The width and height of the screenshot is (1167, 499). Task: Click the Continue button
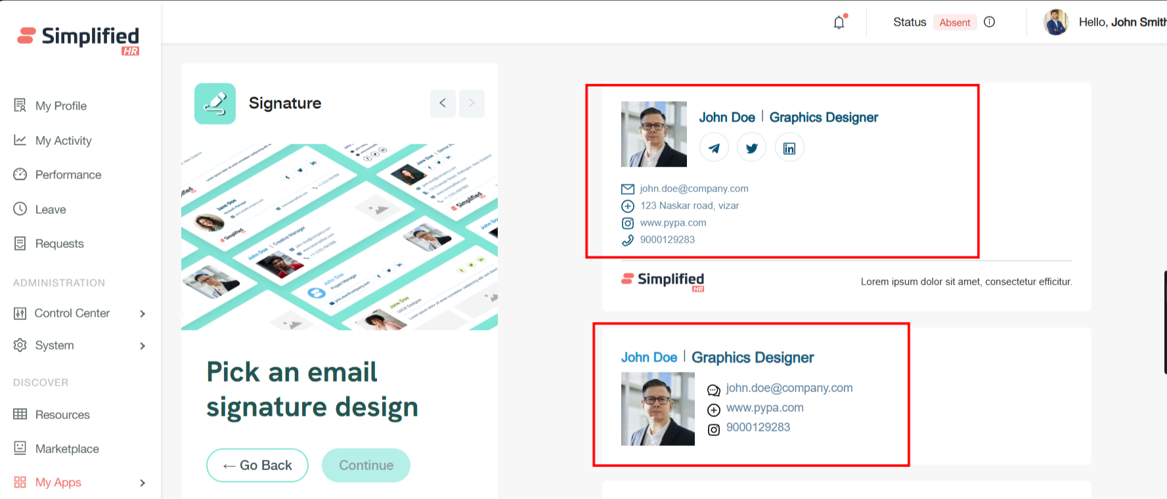point(366,465)
